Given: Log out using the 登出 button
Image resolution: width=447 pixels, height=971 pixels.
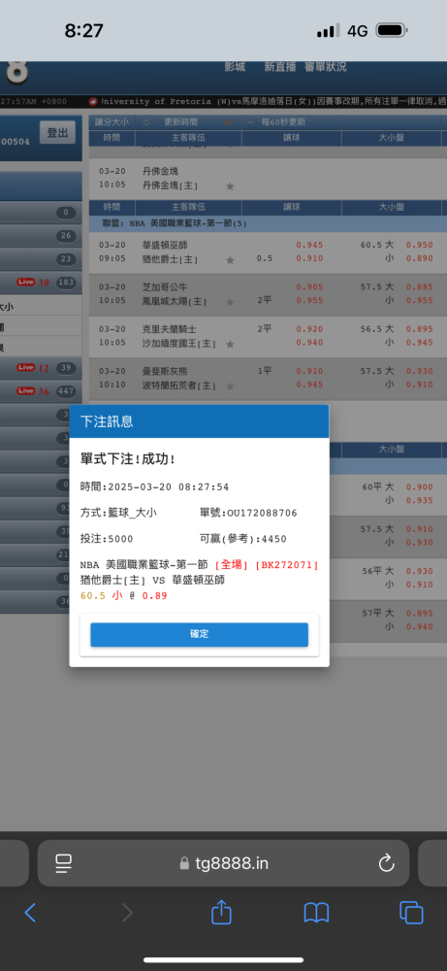Looking at the screenshot, I should pos(57,132).
